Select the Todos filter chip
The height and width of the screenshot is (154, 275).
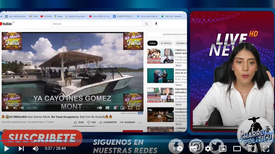pyautogui.click(x=152, y=43)
